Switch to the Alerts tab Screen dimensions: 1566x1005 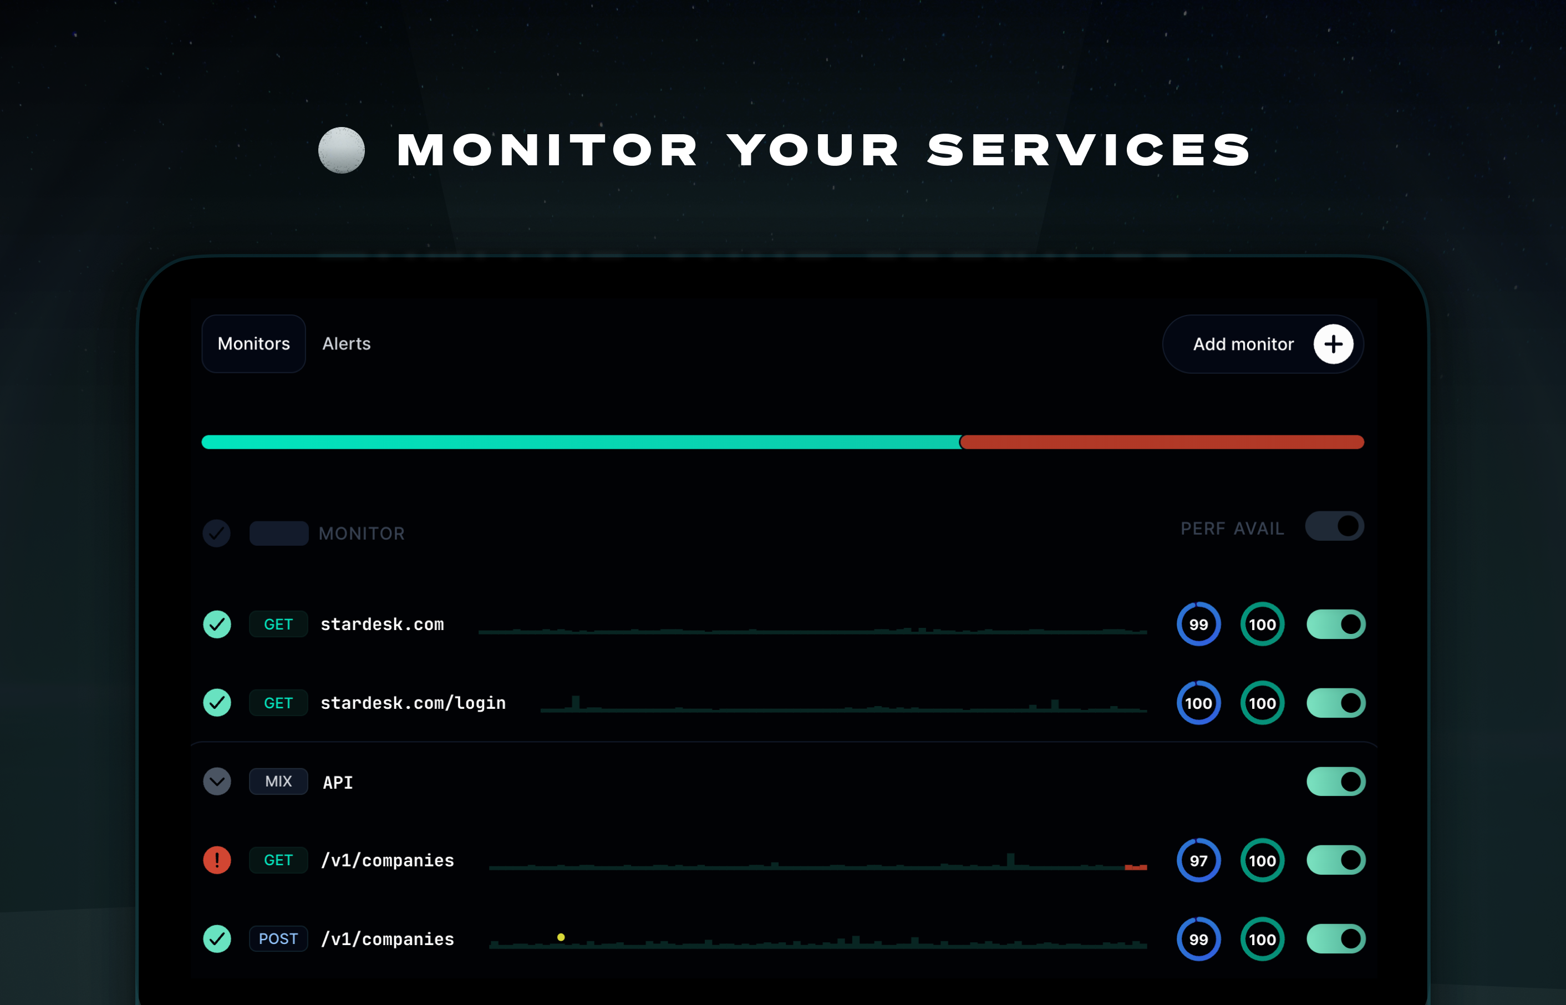347,344
